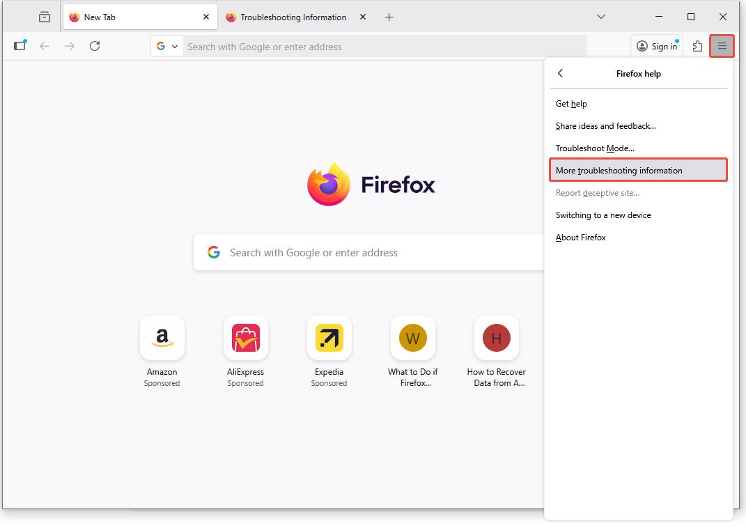Image resolution: width=746 pixels, height=528 pixels.
Task: Switch to the Troubleshooting Information tab
Action: tap(293, 17)
